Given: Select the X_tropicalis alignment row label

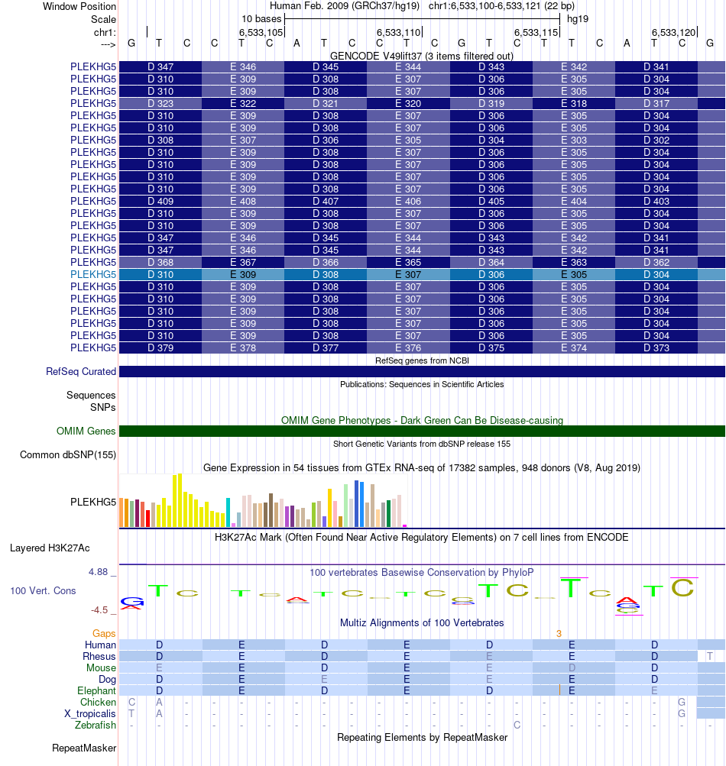Looking at the screenshot, I should pos(90,714).
